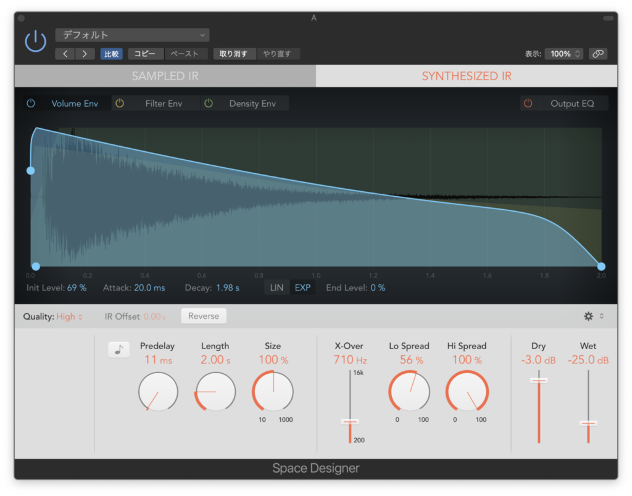Viewport: 632px width, 496px height.
Task: Open the gear settings menu
Action: pos(588,316)
